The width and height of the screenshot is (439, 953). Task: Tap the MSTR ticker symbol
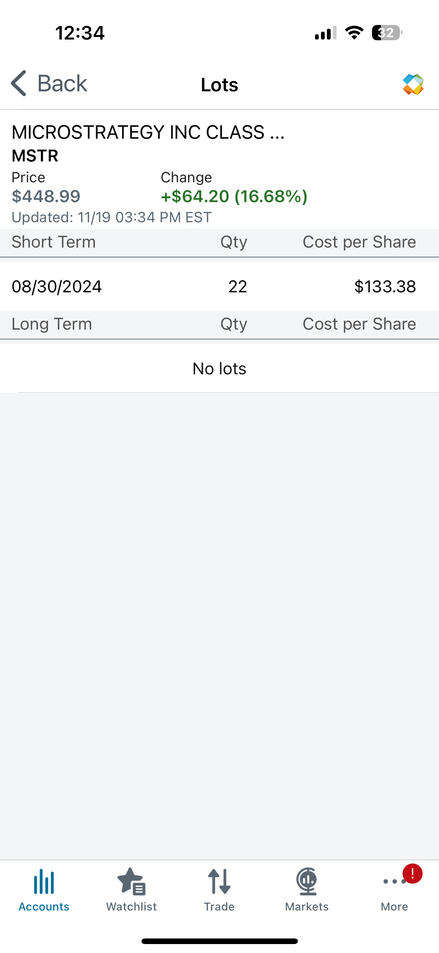click(x=35, y=156)
